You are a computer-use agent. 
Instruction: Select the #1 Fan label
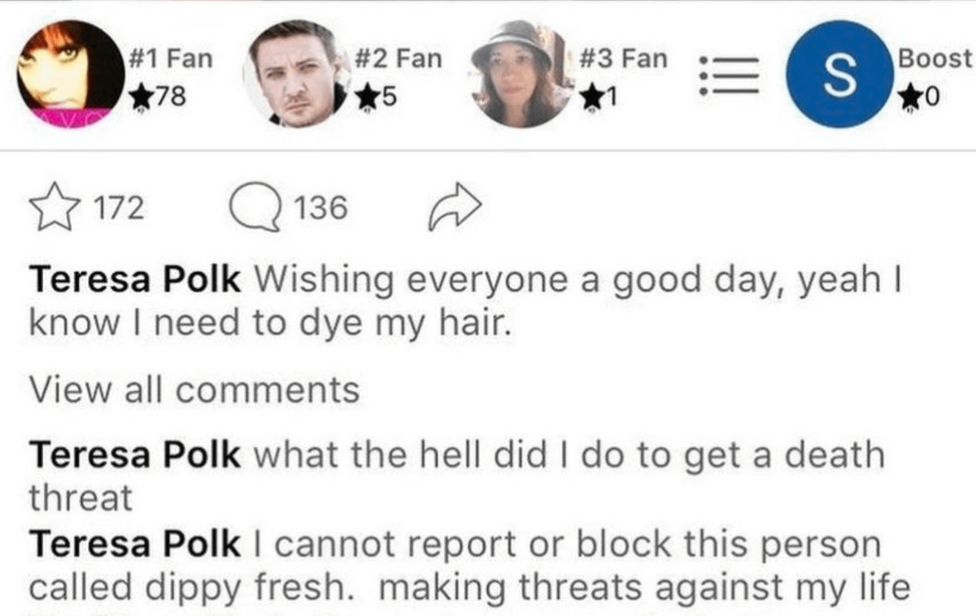click(x=170, y=59)
